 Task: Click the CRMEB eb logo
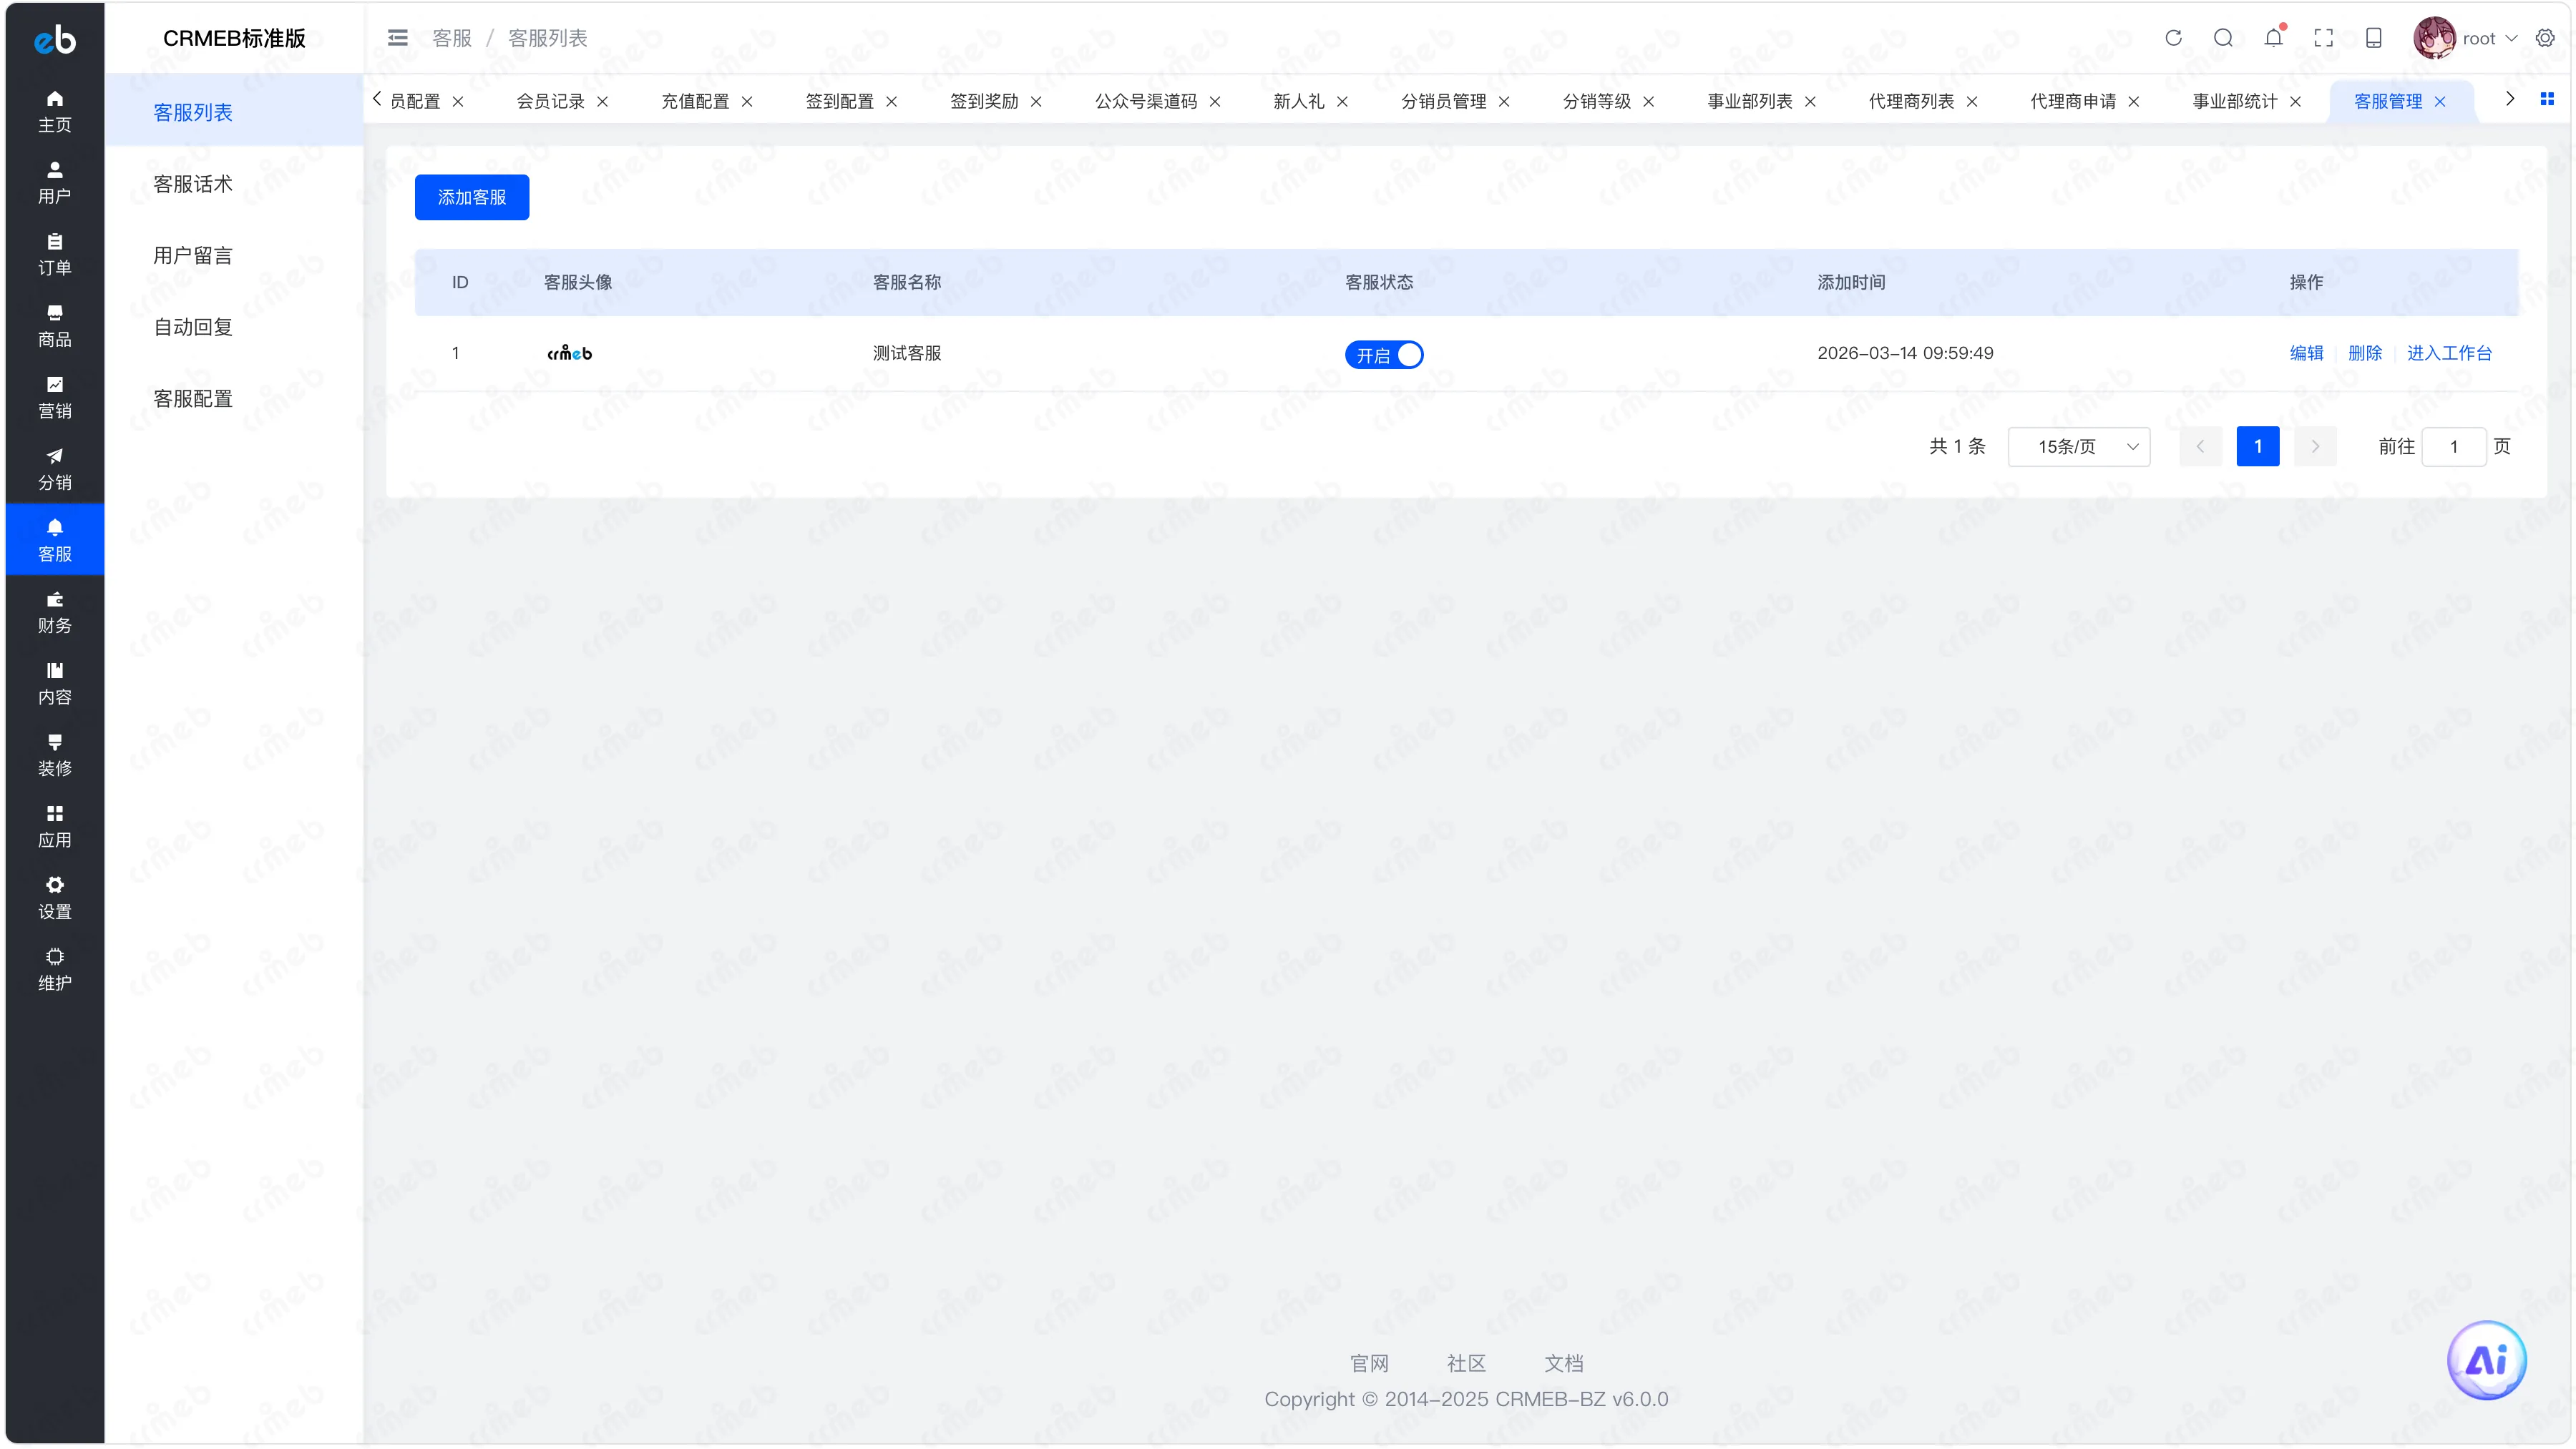coord(55,39)
